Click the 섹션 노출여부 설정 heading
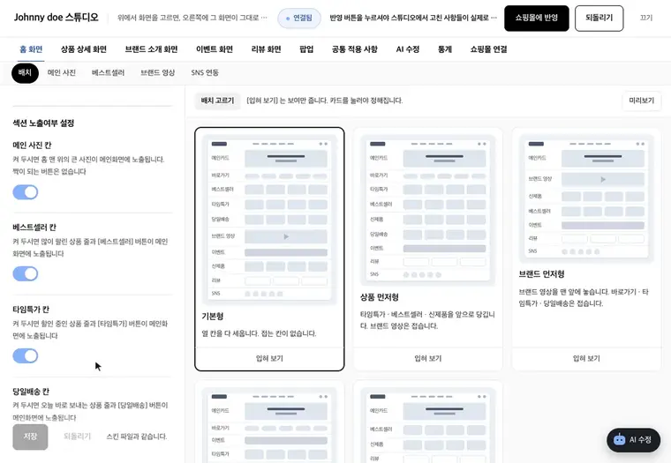671x463 pixels. [x=43, y=123]
